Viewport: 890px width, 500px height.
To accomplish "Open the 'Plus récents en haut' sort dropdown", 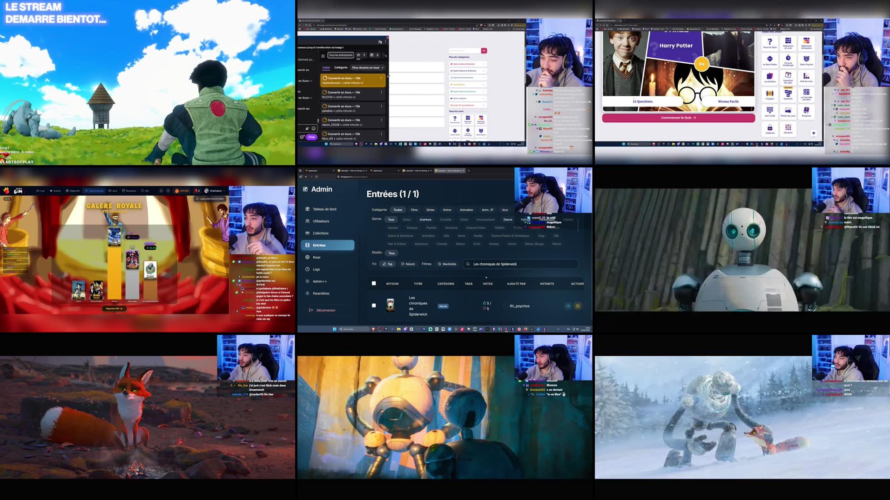I will pyautogui.click(x=367, y=67).
